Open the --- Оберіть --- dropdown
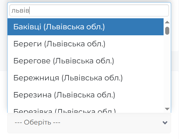The height and width of the screenshot is (139, 179). coord(89,123)
